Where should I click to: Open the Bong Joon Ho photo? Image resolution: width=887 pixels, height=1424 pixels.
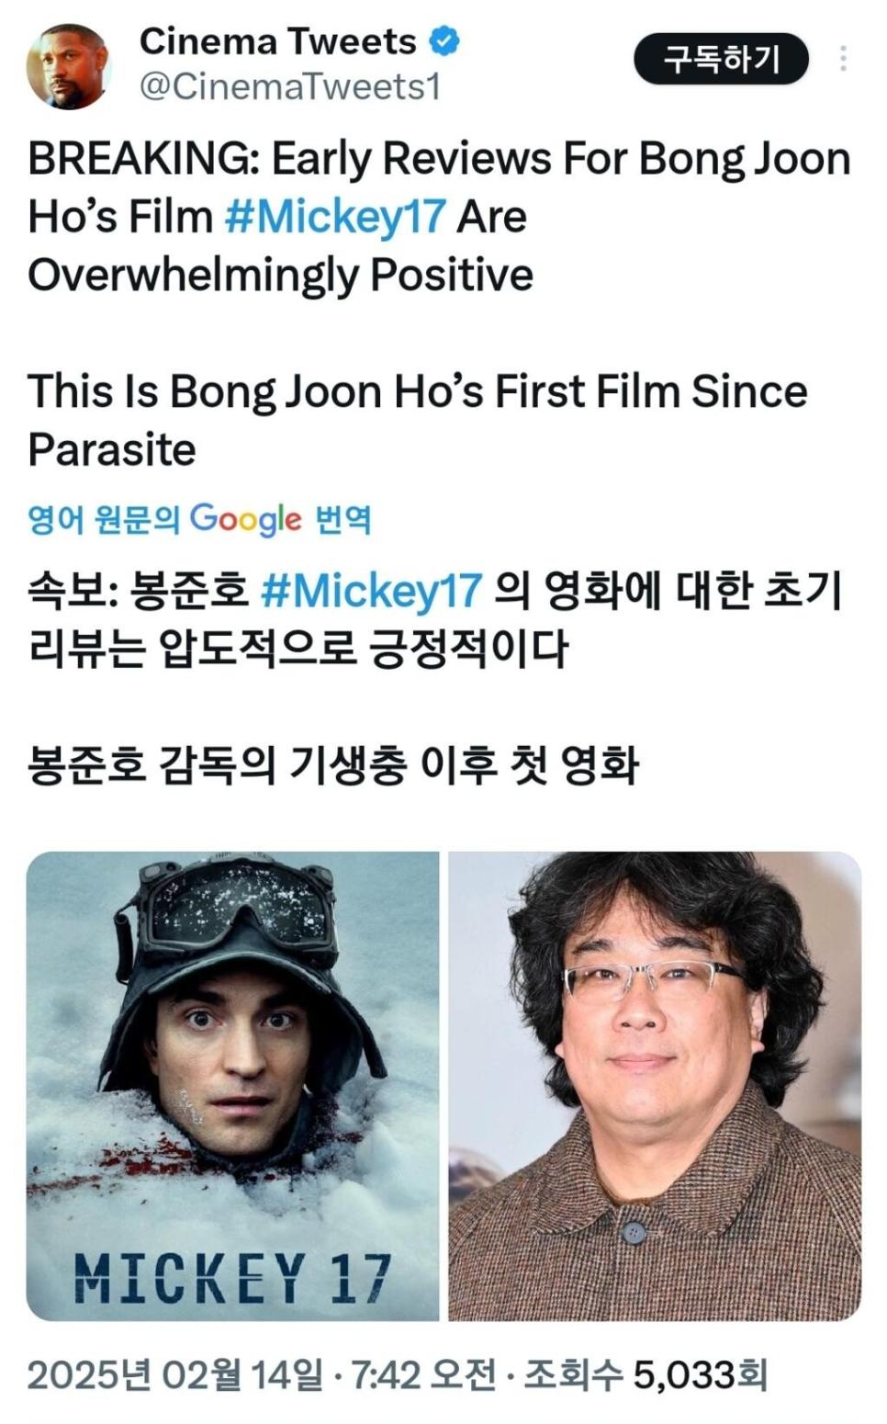[x=655, y=1086]
